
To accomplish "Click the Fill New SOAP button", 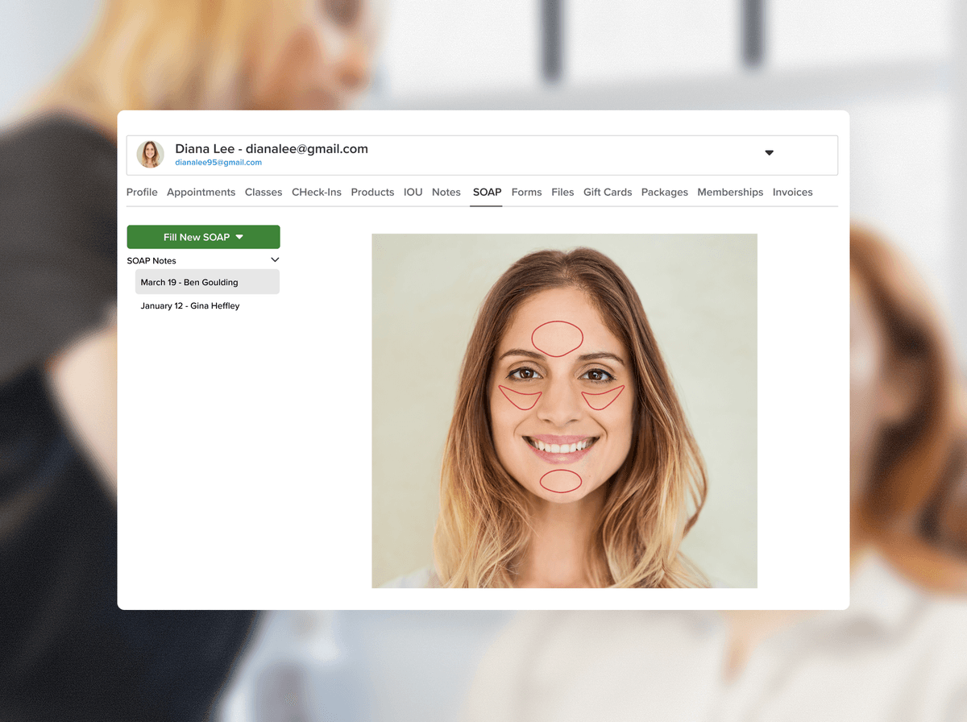I will click(x=203, y=237).
